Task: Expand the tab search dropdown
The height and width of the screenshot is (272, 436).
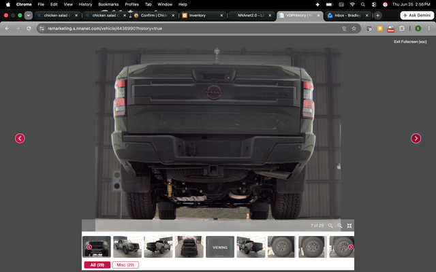Action: click(29, 15)
